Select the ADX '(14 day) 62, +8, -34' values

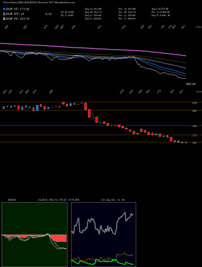coord(113,200)
